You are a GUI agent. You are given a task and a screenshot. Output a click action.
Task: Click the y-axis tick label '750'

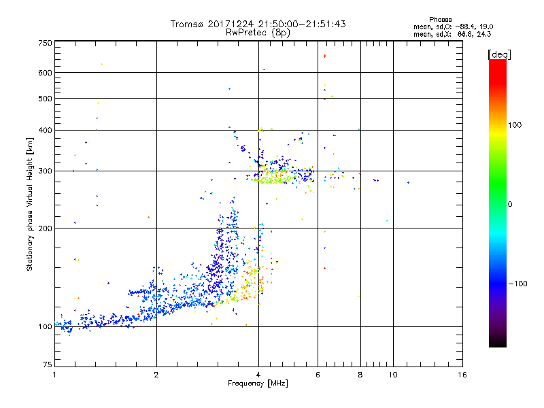point(45,43)
